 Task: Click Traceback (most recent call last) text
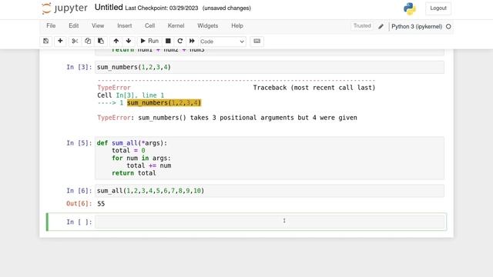click(x=314, y=88)
